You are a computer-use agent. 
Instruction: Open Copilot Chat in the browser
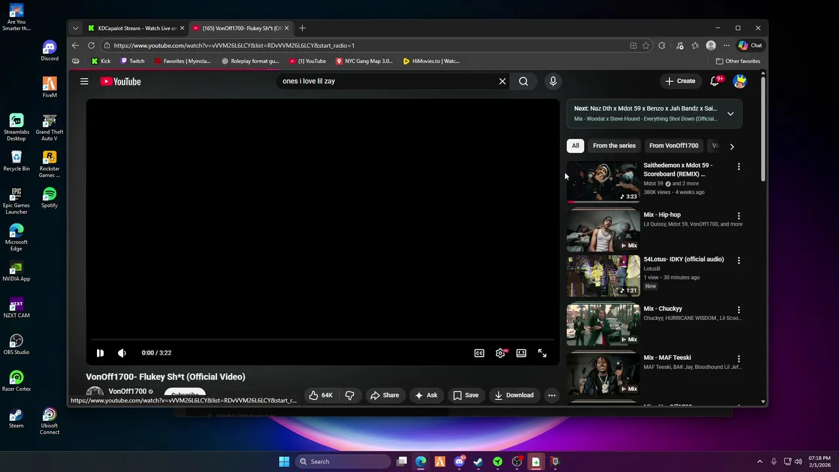pyautogui.click(x=751, y=45)
